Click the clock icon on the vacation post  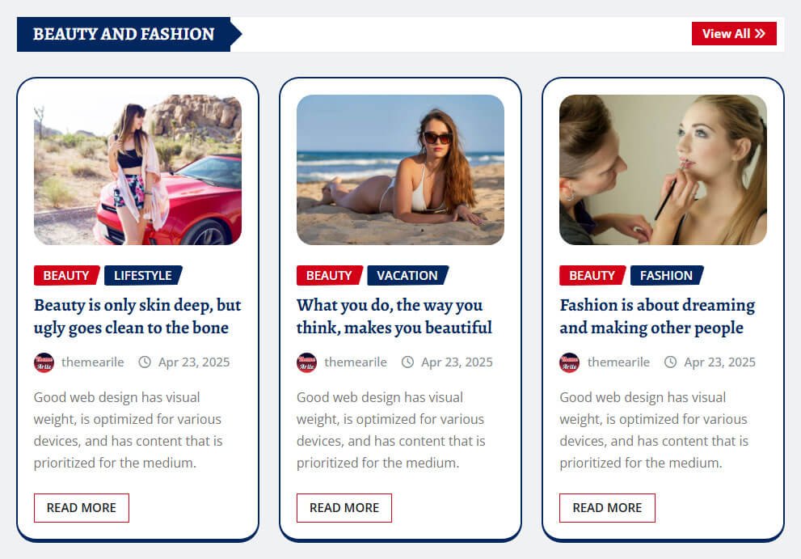tap(407, 362)
